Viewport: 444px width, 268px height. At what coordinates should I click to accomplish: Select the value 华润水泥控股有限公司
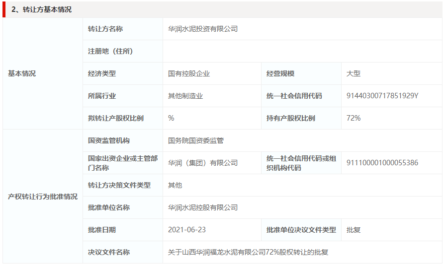(203, 207)
